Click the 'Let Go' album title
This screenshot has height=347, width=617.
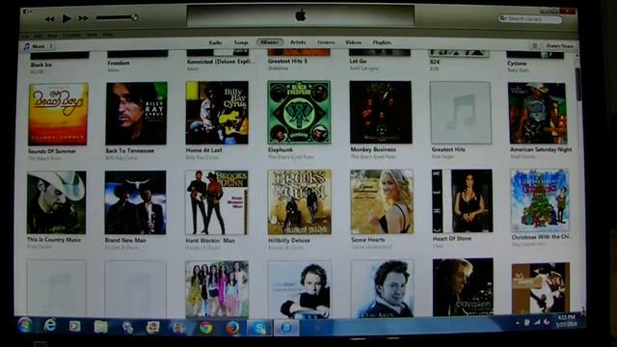pyautogui.click(x=358, y=62)
